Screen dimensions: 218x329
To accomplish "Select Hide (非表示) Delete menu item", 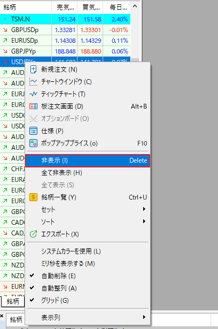I will [88, 160].
